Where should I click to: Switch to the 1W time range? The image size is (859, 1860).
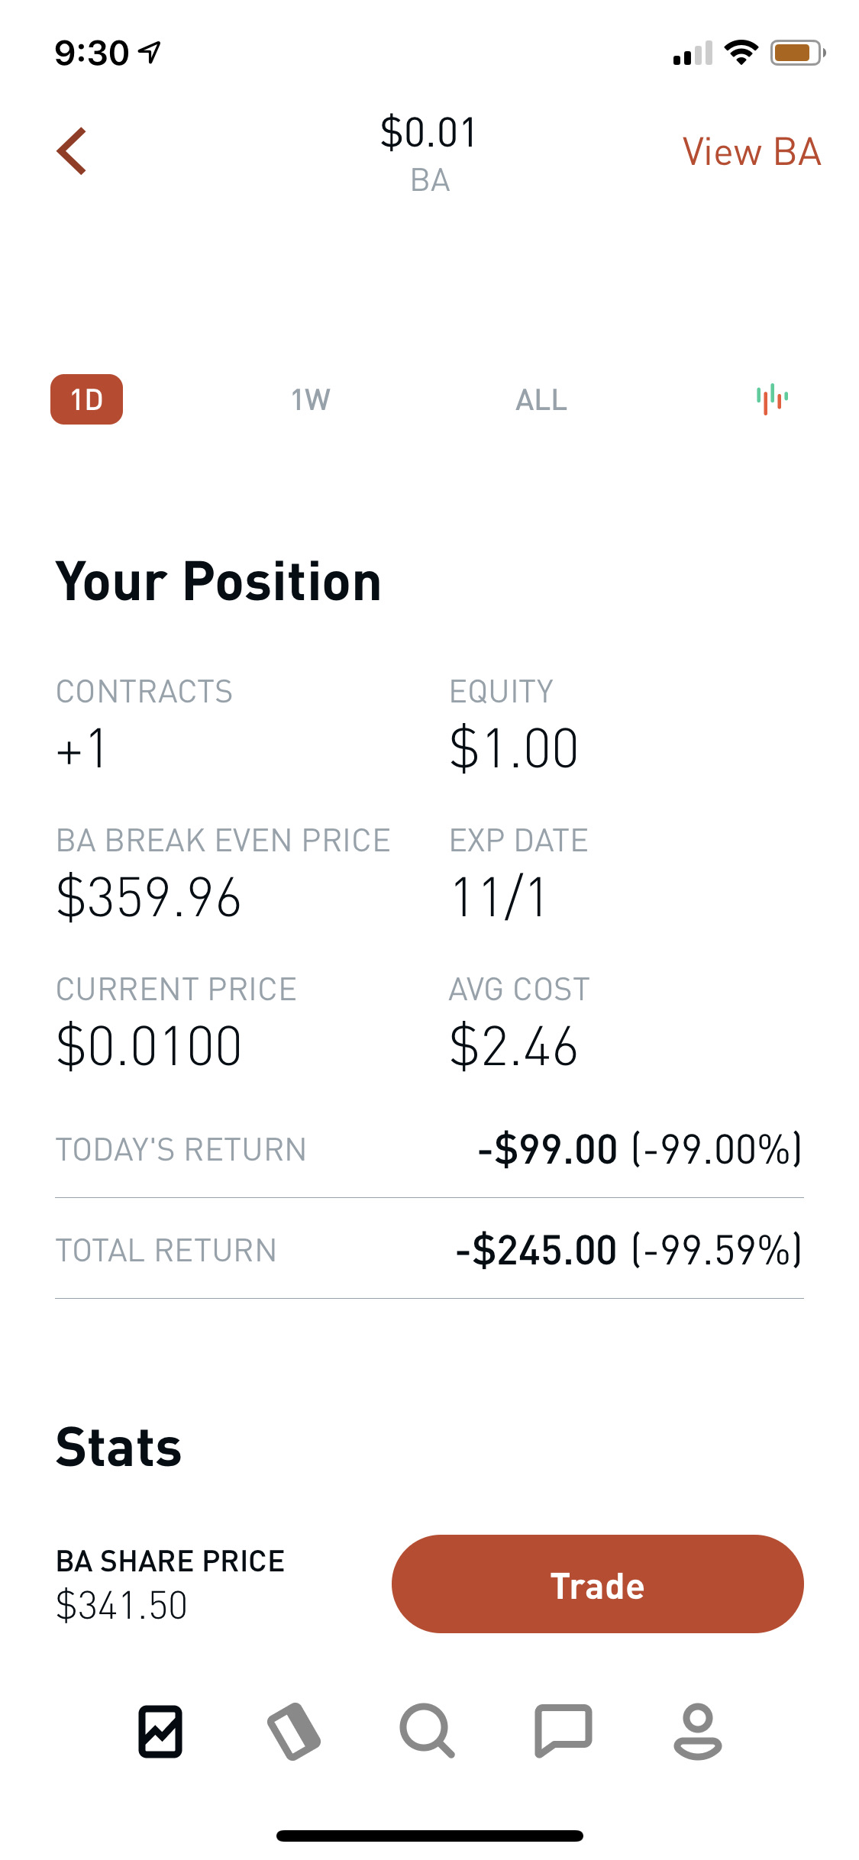(x=311, y=399)
